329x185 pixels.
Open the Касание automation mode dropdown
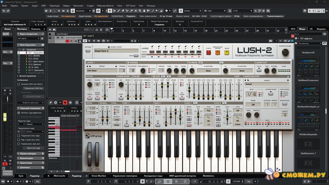coord(83,11)
